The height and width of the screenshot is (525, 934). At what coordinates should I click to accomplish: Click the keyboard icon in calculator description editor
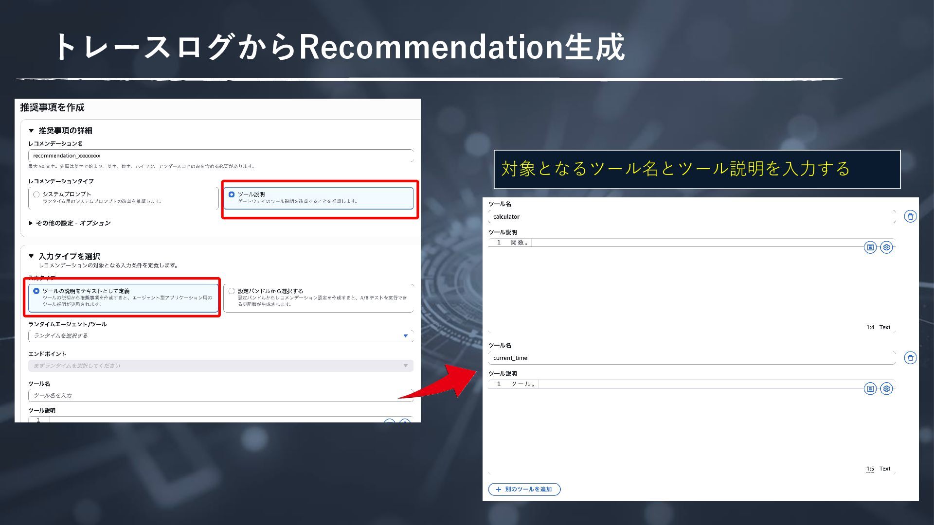pos(870,247)
